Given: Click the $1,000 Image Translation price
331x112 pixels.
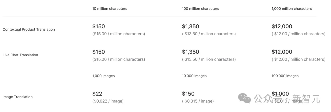Looking at the screenshot, I should [280, 94].
